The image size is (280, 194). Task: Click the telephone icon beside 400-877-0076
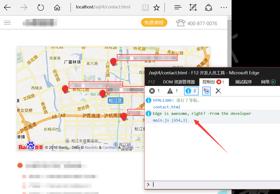[180, 23]
